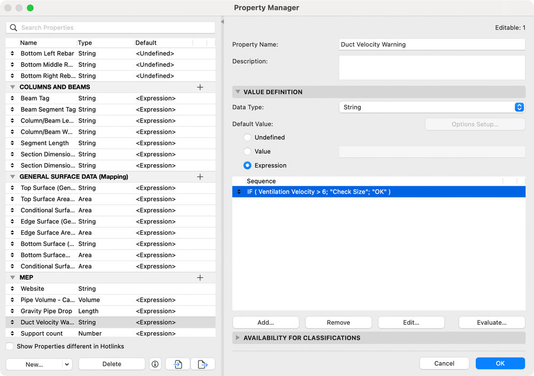
Task: Open the Data Type dropdown
Action: (x=431, y=108)
